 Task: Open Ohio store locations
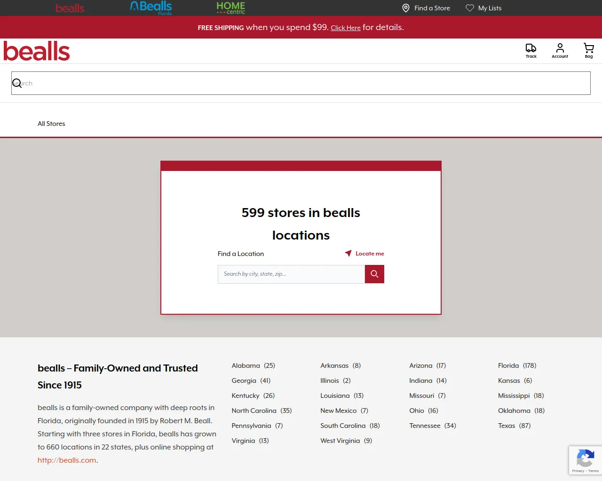pos(424,411)
